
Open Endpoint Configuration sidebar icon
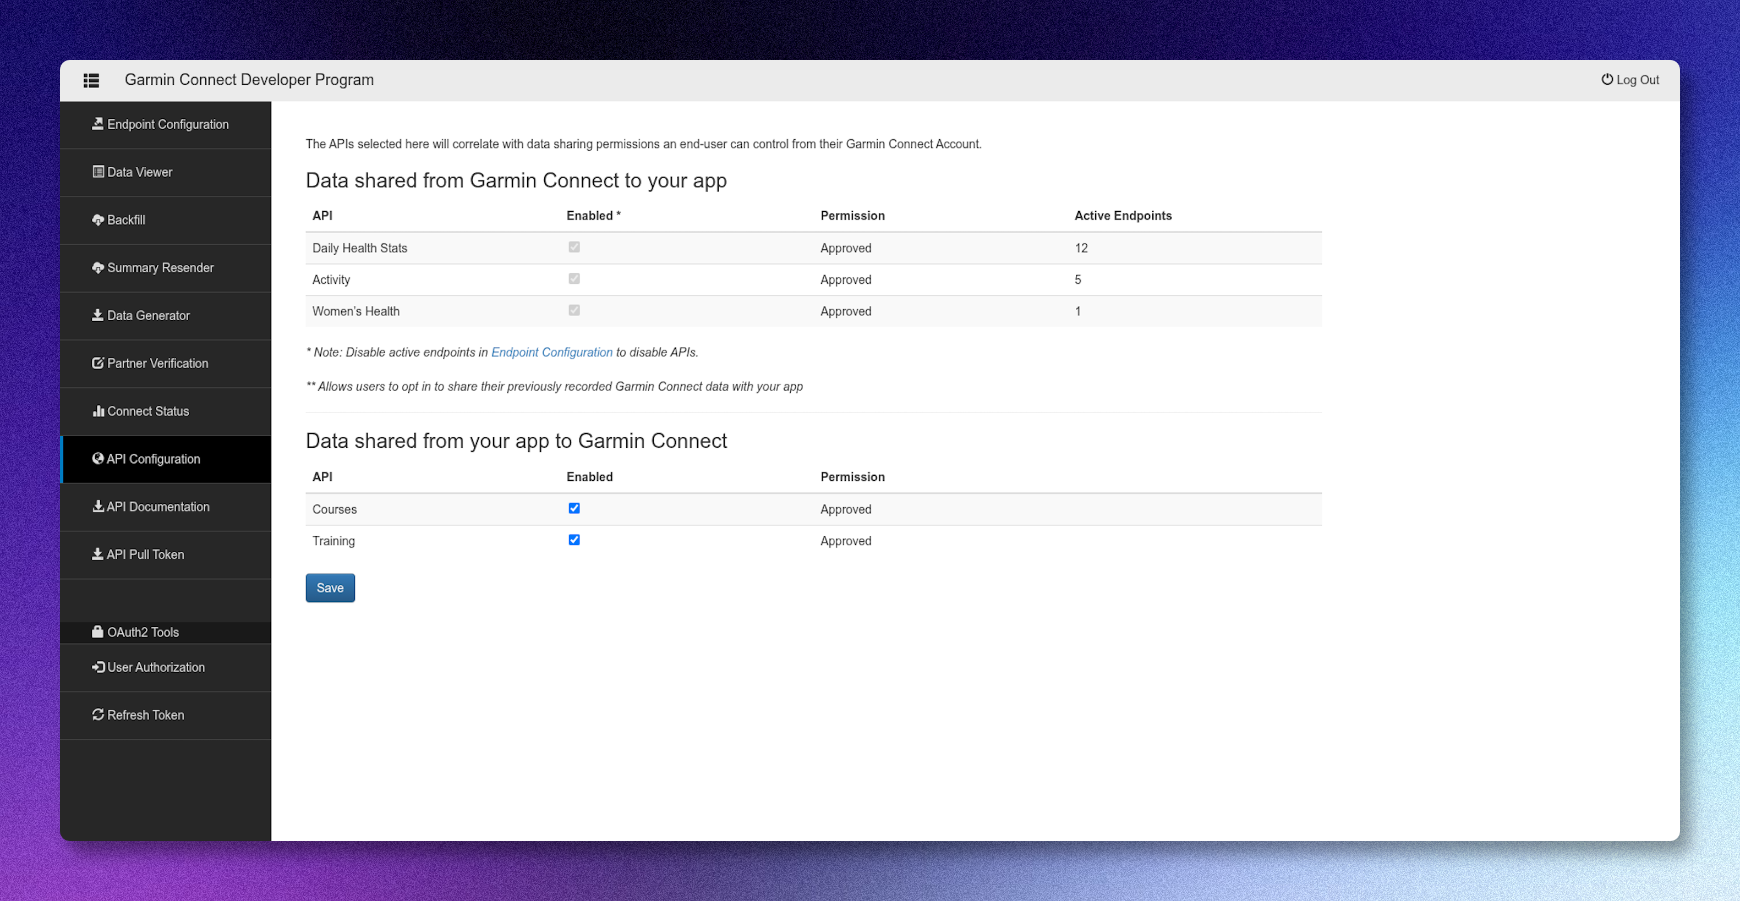click(98, 124)
